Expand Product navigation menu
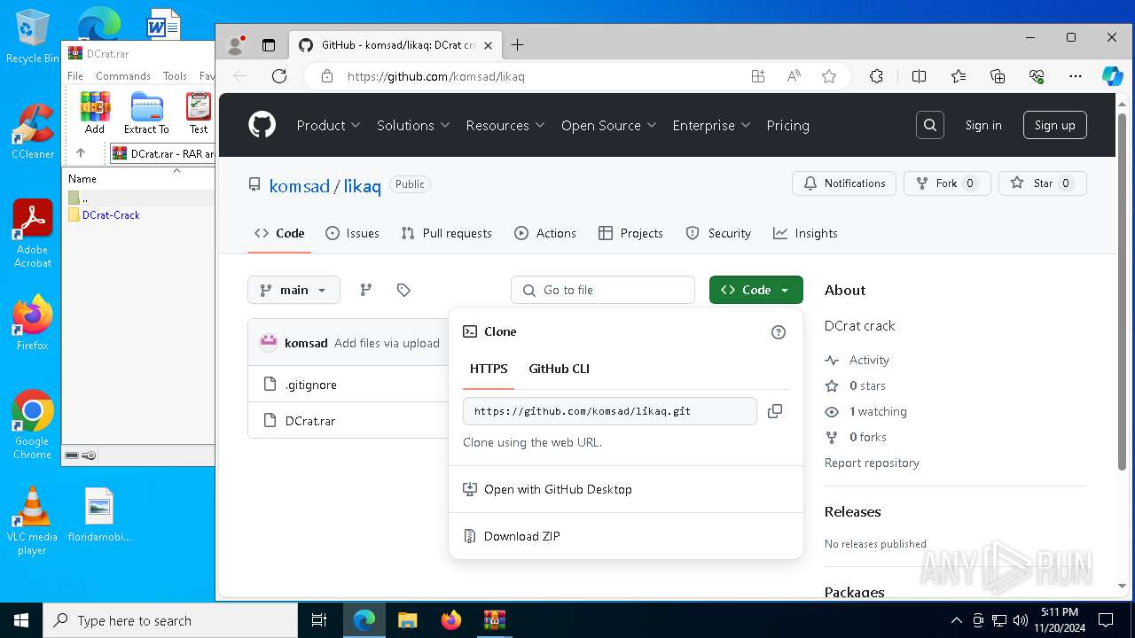 pos(328,125)
